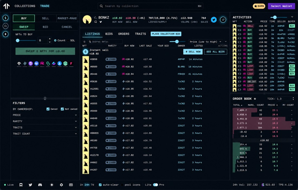Expand the TRAITS filter section

coord(45,128)
